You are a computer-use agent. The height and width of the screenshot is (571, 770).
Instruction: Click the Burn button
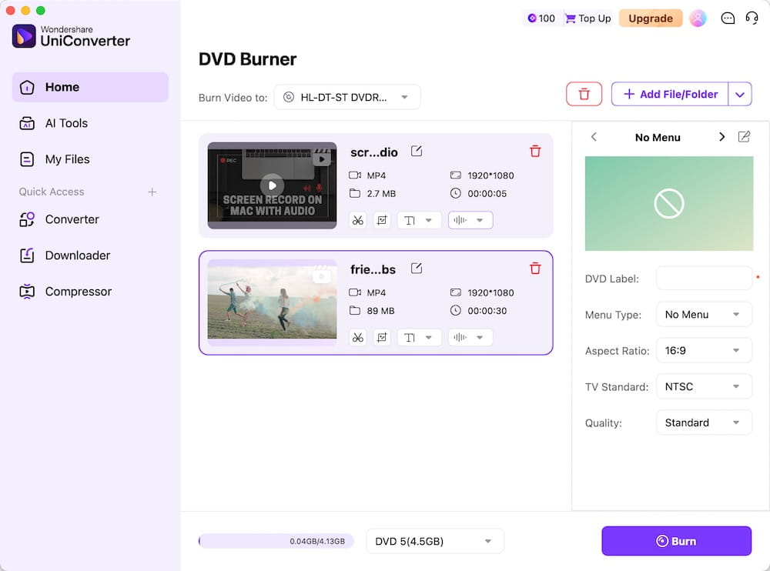click(x=676, y=540)
